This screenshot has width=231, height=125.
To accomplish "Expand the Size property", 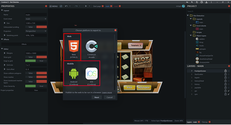I will [x=5, y=23].
